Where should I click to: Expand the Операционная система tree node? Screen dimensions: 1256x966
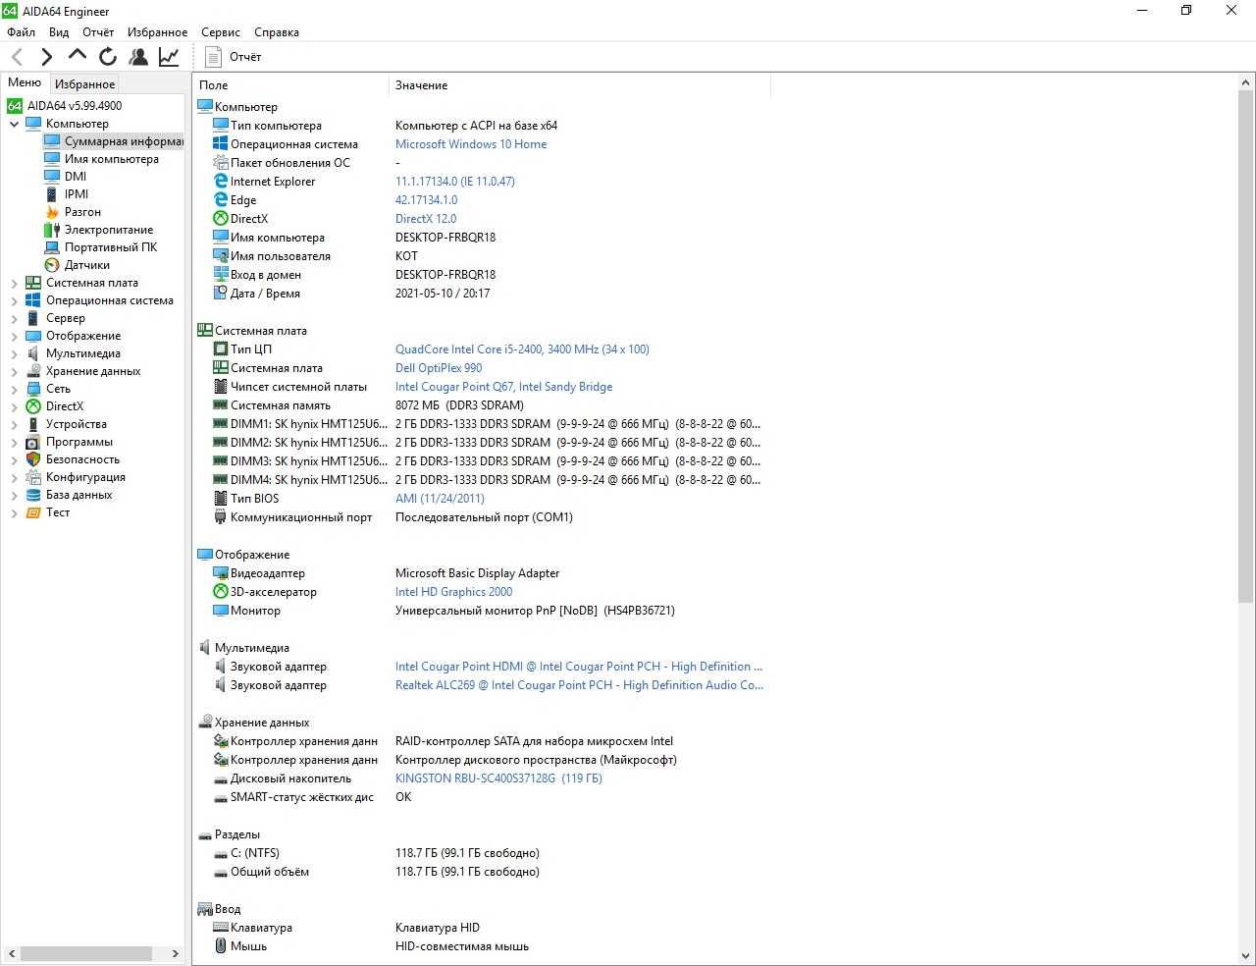click(14, 300)
